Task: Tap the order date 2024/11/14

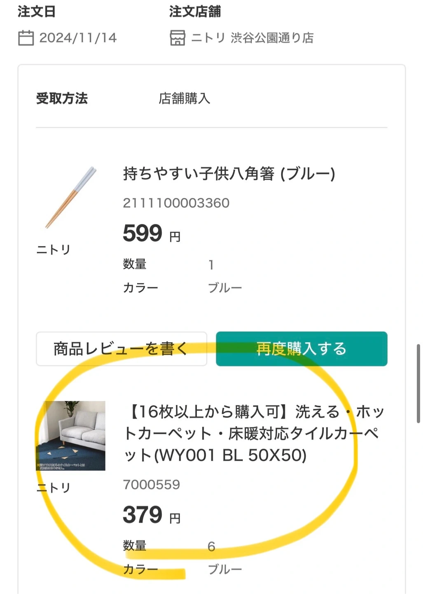Action: (x=78, y=38)
